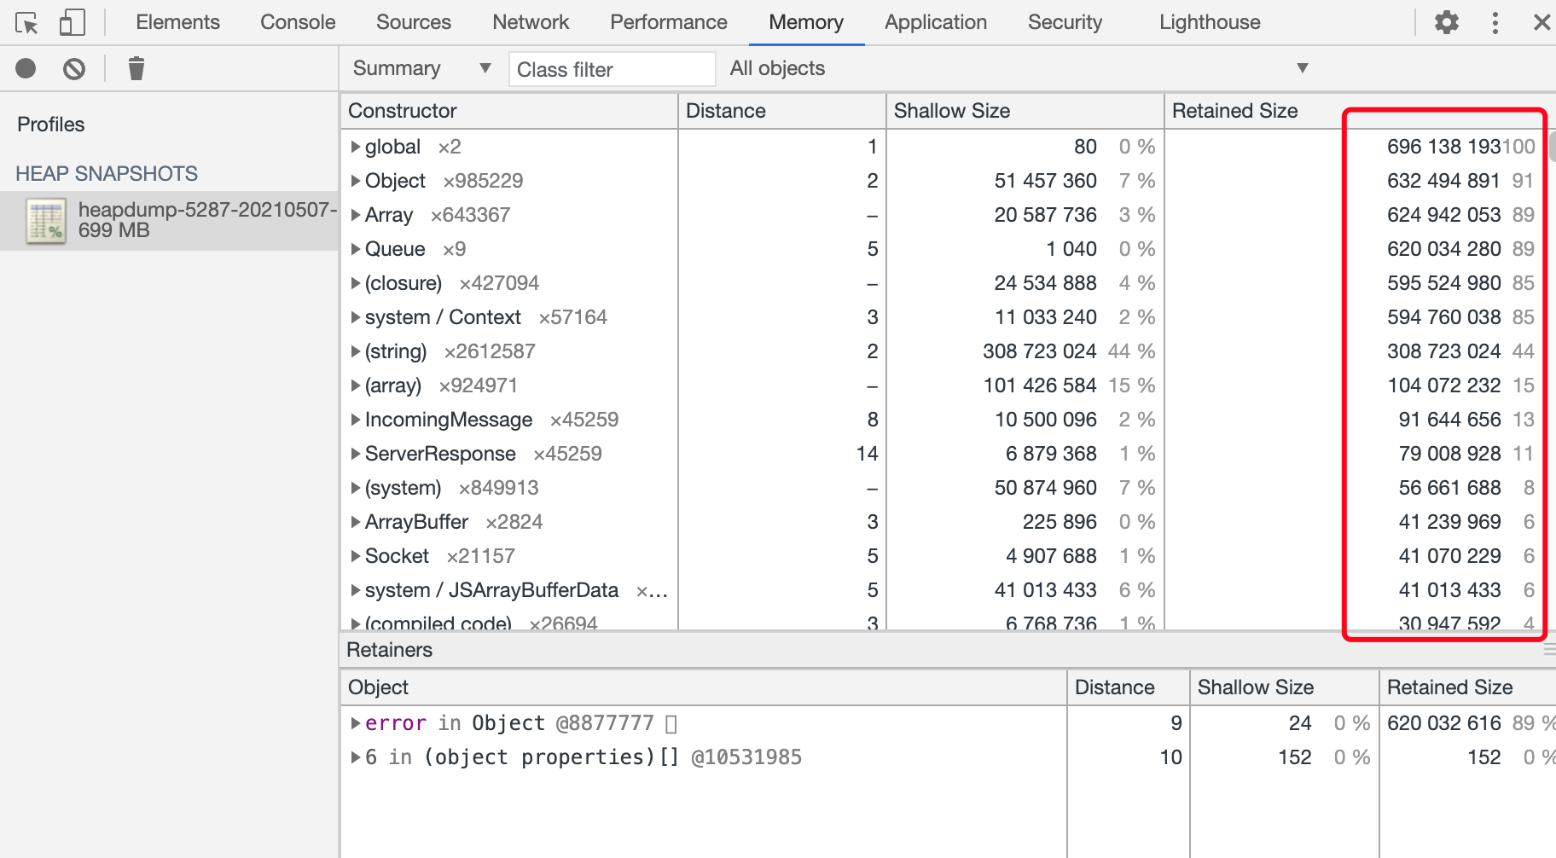
Task: Close the DevTools panel
Action: (x=1541, y=22)
